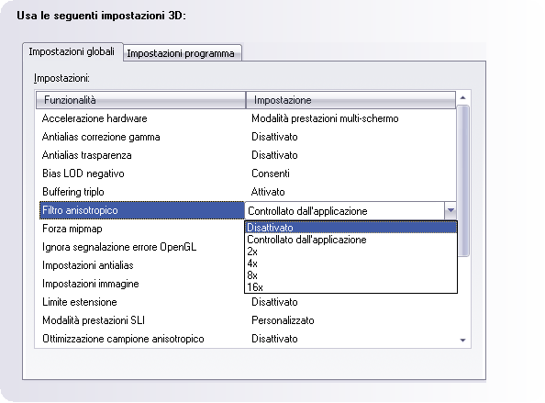Click the scroll down arrow of settings list
The width and height of the screenshot is (545, 403).
pyautogui.click(x=462, y=340)
